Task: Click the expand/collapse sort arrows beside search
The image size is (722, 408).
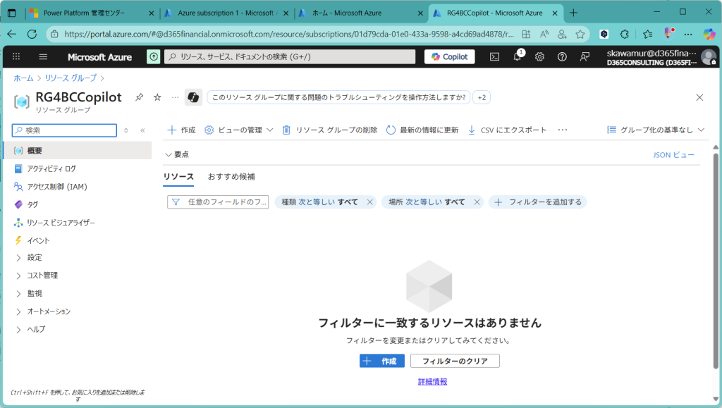Action: (126, 130)
